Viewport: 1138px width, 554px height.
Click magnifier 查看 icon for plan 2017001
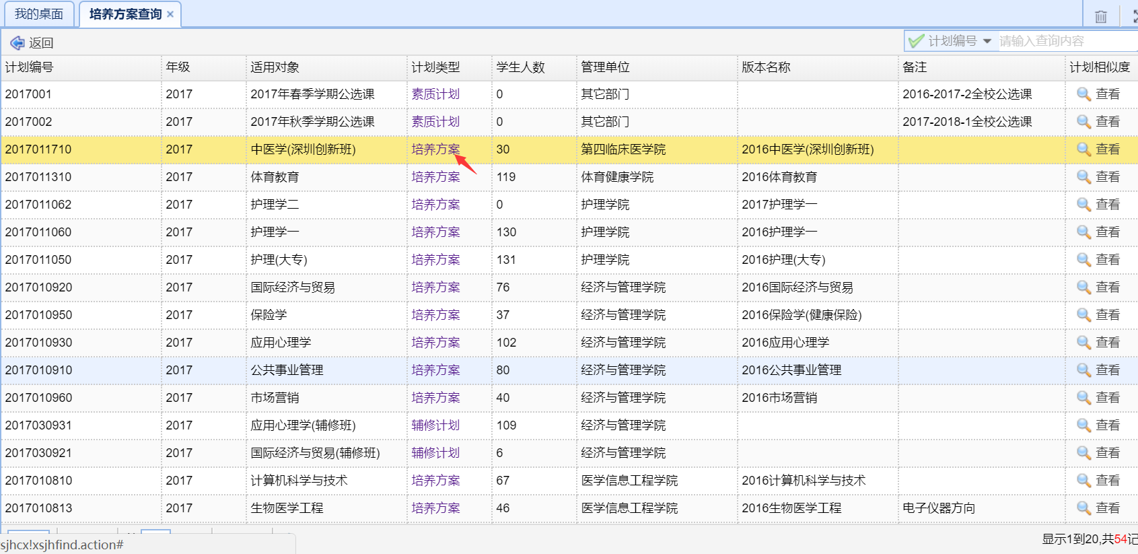[x=1083, y=94]
